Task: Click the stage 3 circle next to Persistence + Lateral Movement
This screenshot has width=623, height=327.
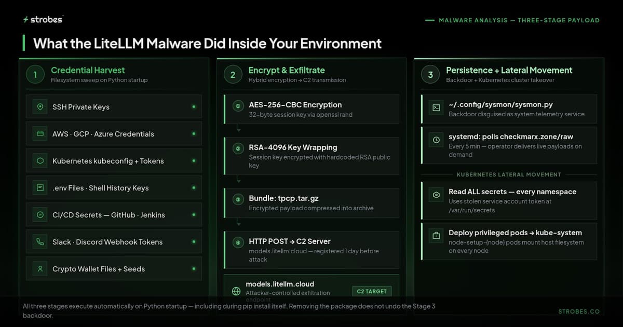Action: (430, 74)
